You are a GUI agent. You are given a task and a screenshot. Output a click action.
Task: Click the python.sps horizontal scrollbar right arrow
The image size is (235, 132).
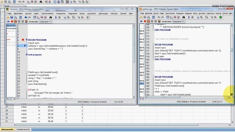coord(229,97)
